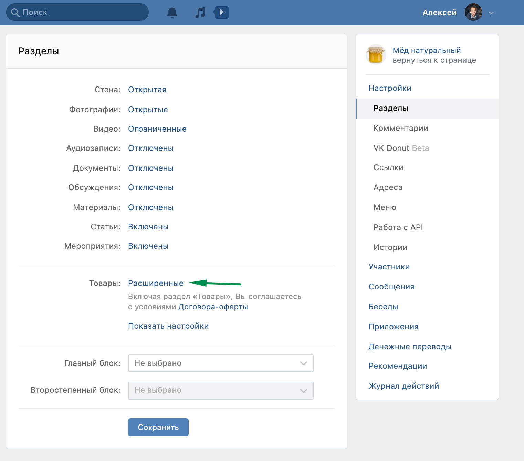Screen dimensions: 524x461
Task: Open the notifications bell icon
Action: click(x=172, y=12)
